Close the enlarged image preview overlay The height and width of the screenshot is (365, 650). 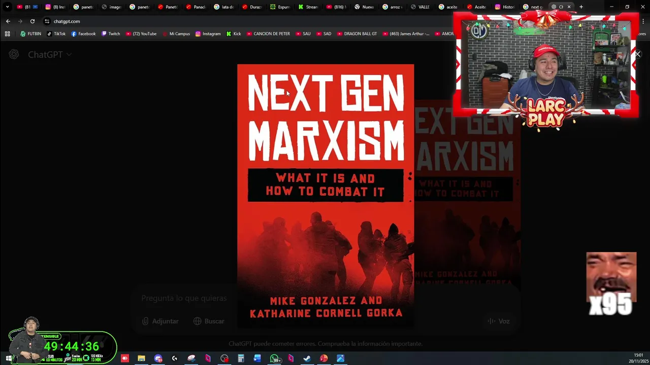[637, 54]
